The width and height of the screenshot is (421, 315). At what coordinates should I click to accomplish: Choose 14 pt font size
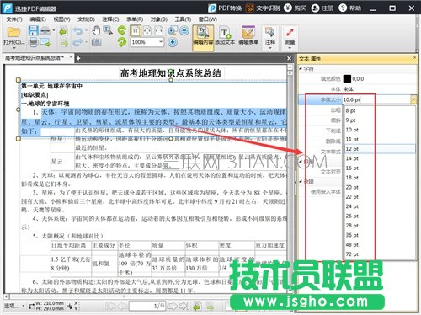point(380,158)
